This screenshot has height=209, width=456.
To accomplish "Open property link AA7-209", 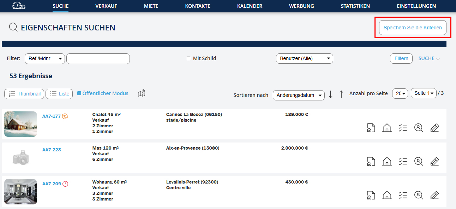I will coord(52,184).
